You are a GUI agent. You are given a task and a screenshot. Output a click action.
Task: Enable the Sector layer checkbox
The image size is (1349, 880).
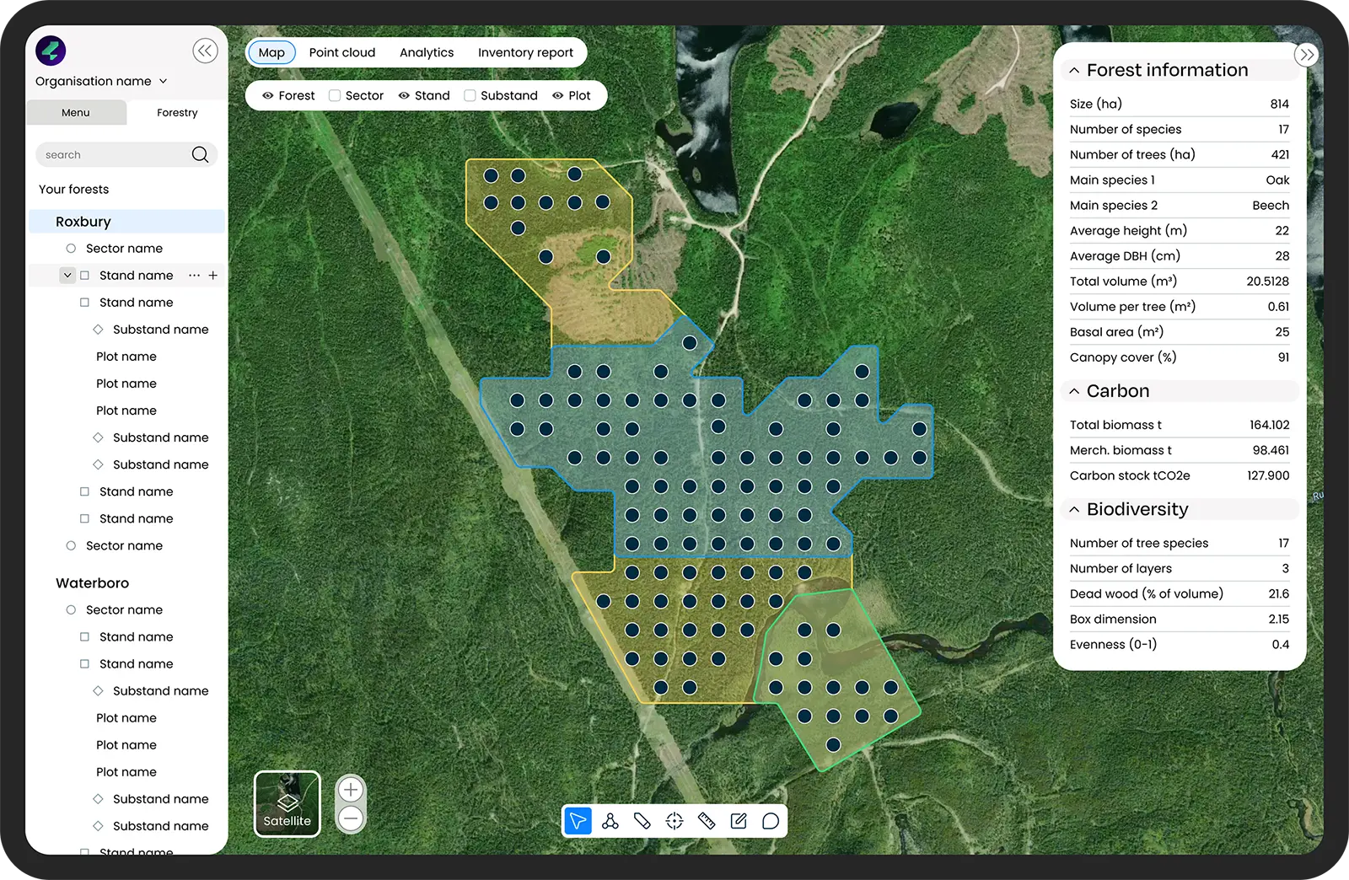[335, 95]
